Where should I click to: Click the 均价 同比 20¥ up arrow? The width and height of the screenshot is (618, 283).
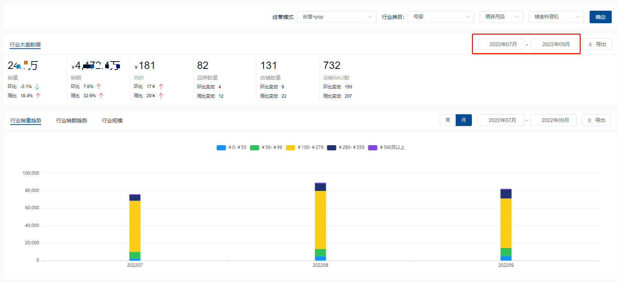tap(161, 96)
